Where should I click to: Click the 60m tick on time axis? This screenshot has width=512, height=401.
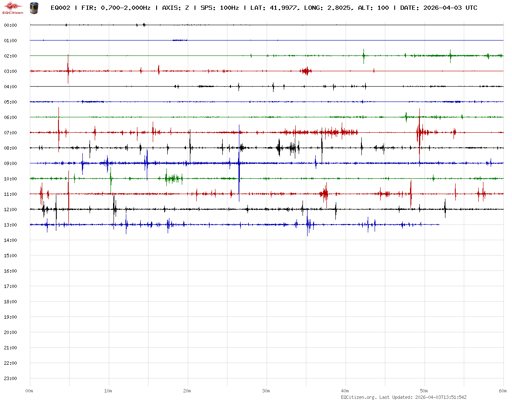tap(503, 391)
